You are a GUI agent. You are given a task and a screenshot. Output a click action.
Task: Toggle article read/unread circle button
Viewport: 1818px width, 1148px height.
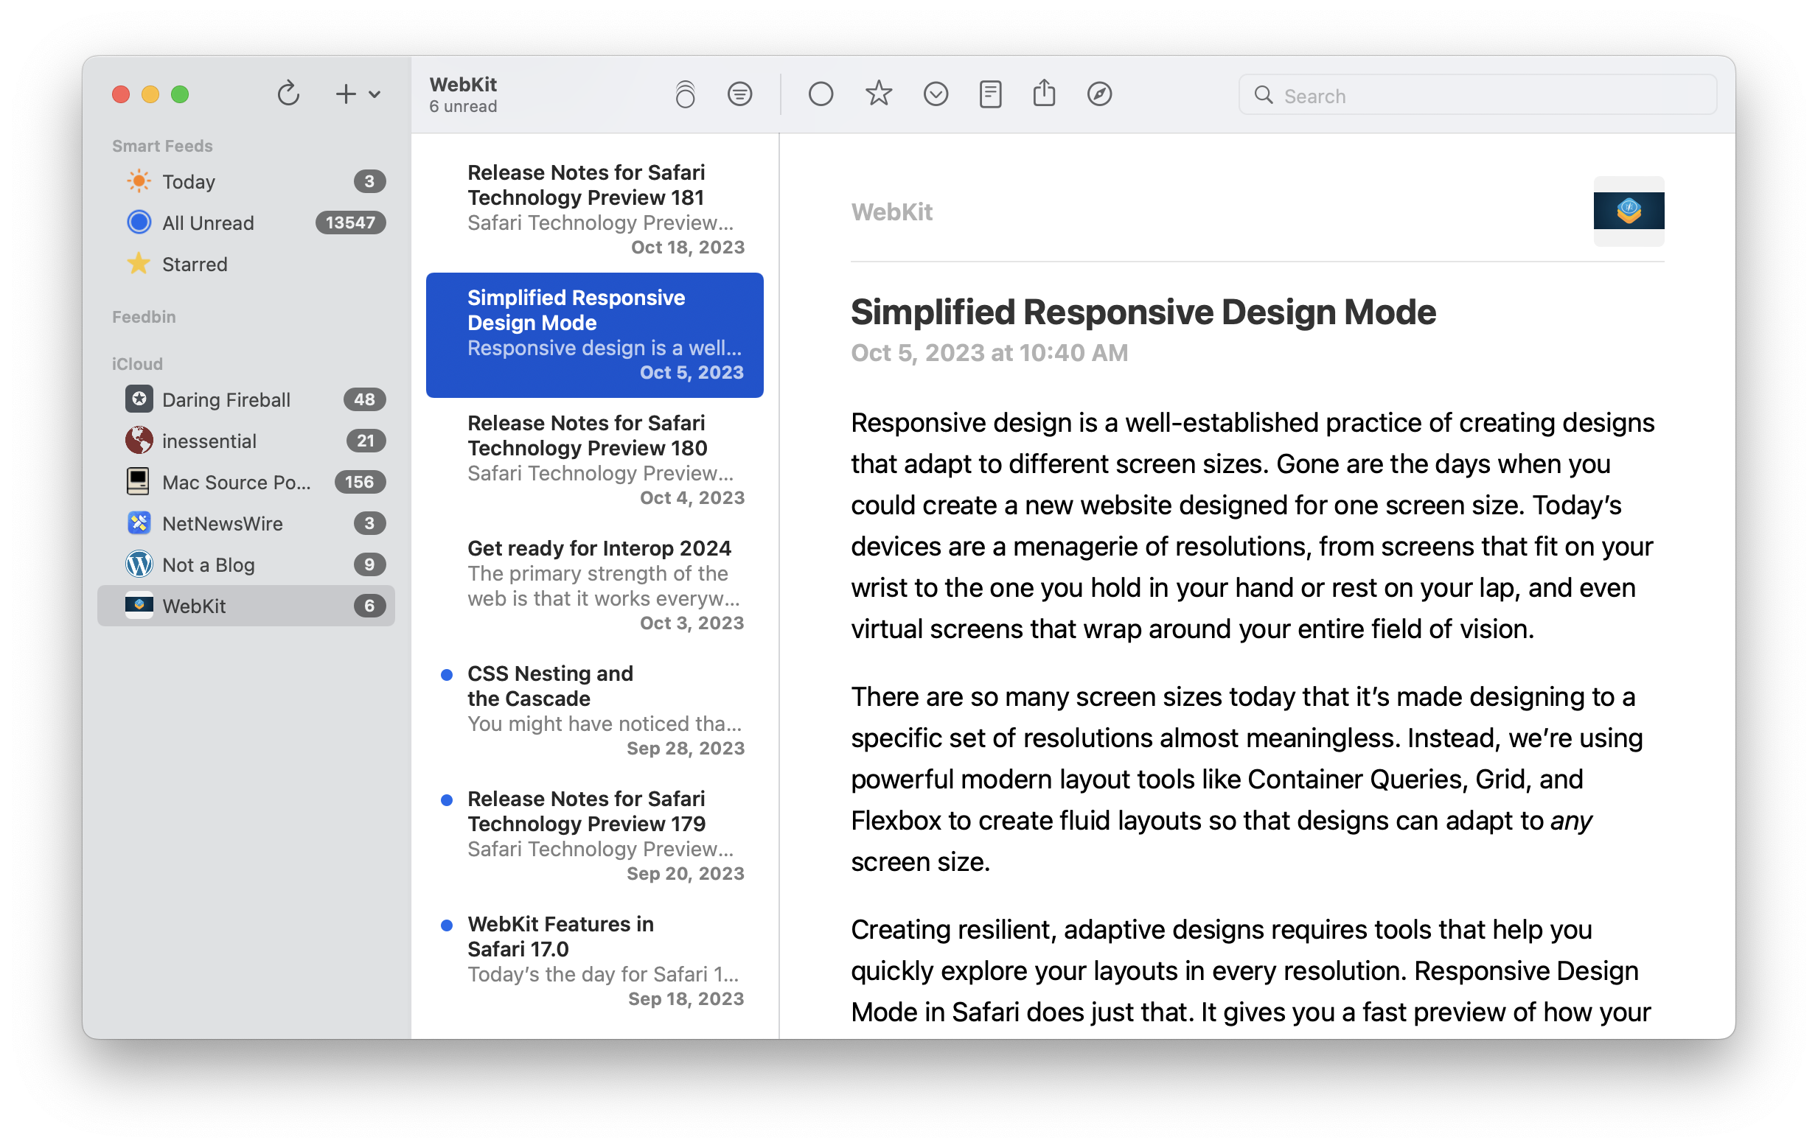click(820, 94)
